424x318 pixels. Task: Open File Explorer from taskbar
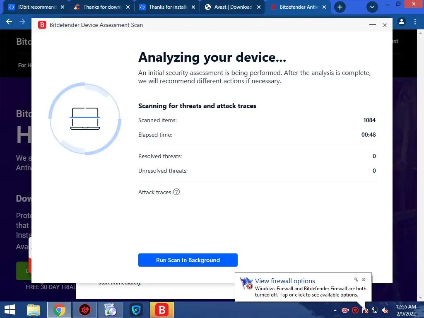coord(34,310)
